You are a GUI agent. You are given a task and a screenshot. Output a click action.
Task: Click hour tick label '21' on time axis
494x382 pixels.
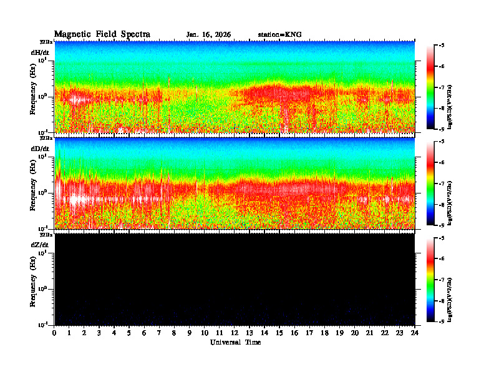(x=369, y=333)
